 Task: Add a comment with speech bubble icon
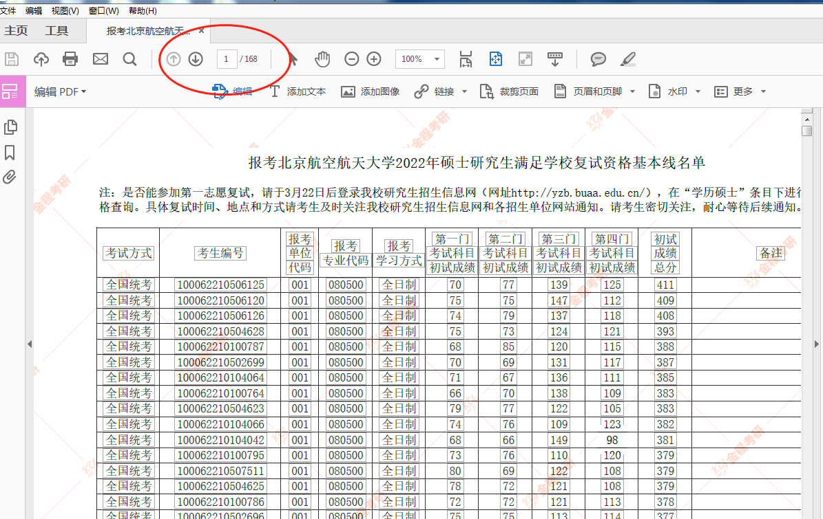click(x=598, y=59)
